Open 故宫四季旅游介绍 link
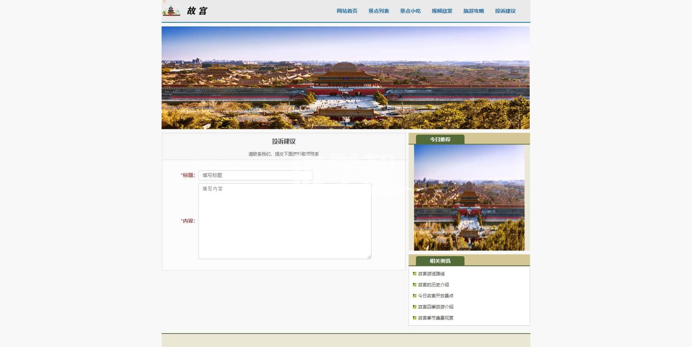 coord(436,307)
